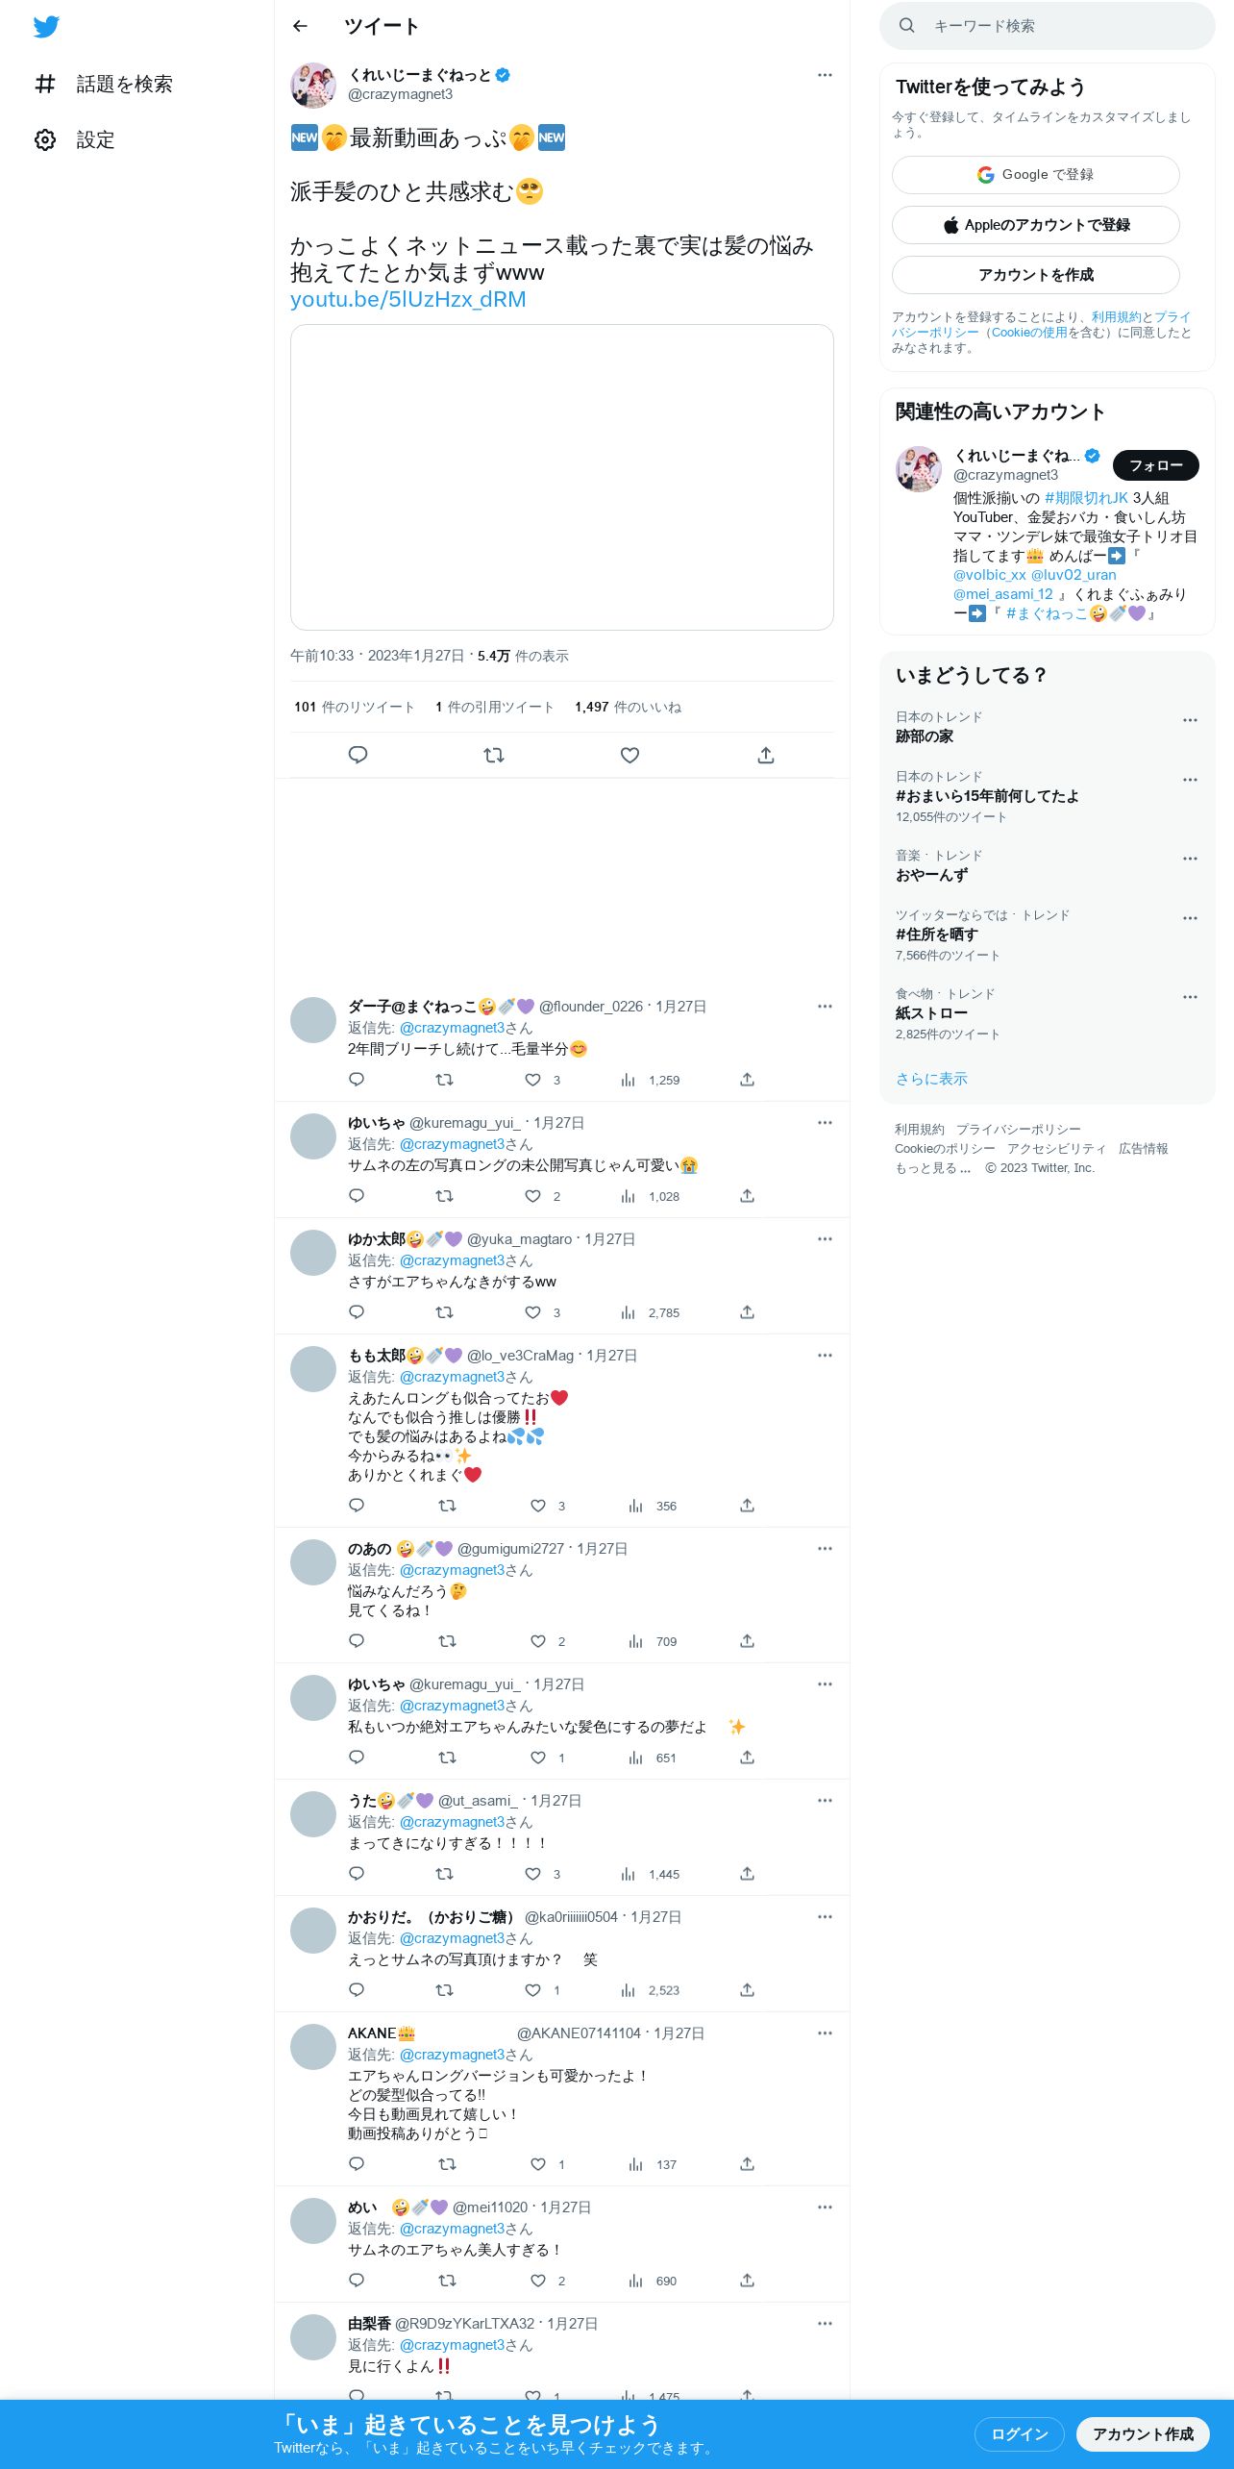Open 話題を検索 in the sidebar
The image size is (1234, 2469).
pyautogui.click(x=104, y=85)
